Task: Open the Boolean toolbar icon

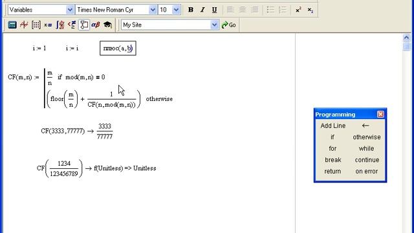Action: pyautogui.click(x=72, y=25)
